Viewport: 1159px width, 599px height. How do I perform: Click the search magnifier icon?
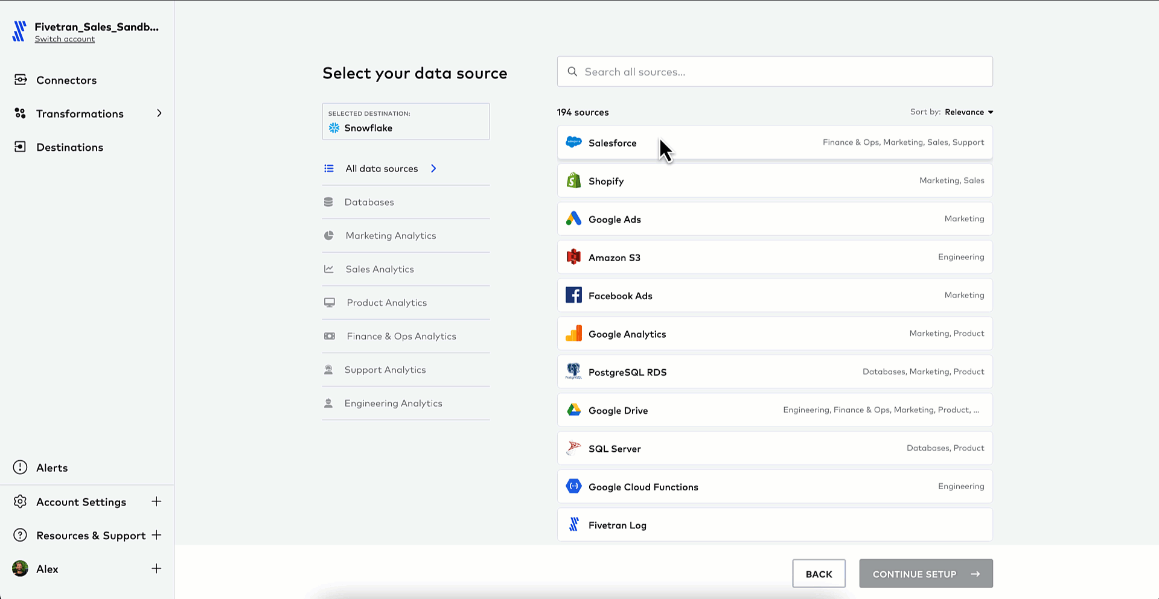coord(572,72)
